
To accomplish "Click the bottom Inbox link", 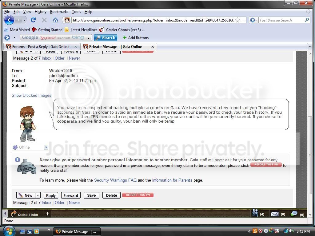I will point(47,203).
